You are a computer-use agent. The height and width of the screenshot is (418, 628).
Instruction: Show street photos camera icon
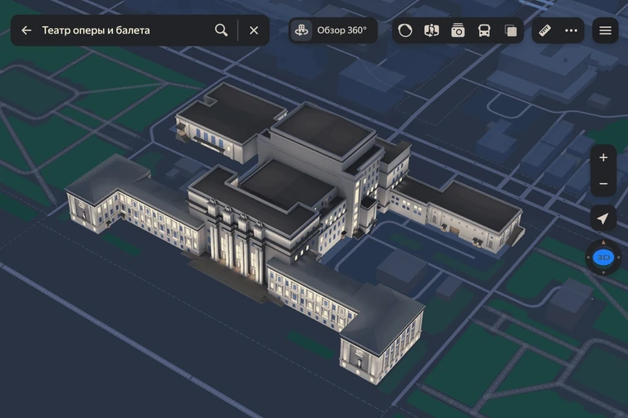click(x=458, y=30)
